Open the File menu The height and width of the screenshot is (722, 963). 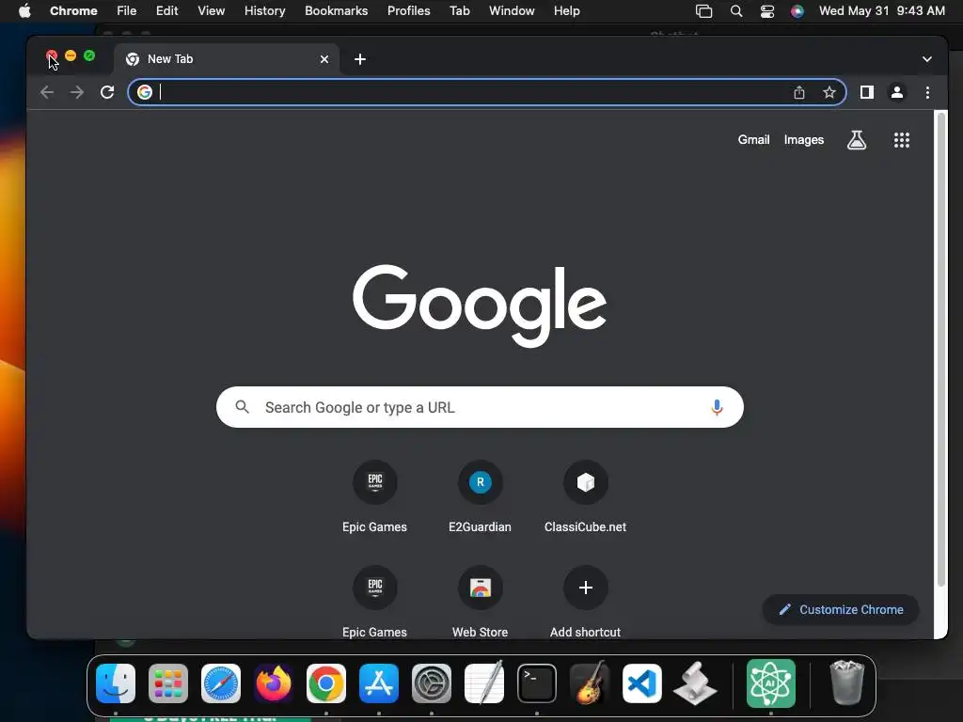127,11
